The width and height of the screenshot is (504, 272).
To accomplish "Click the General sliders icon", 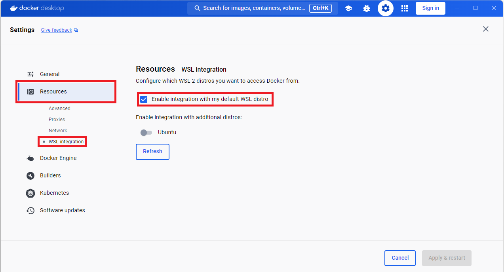I will point(30,74).
